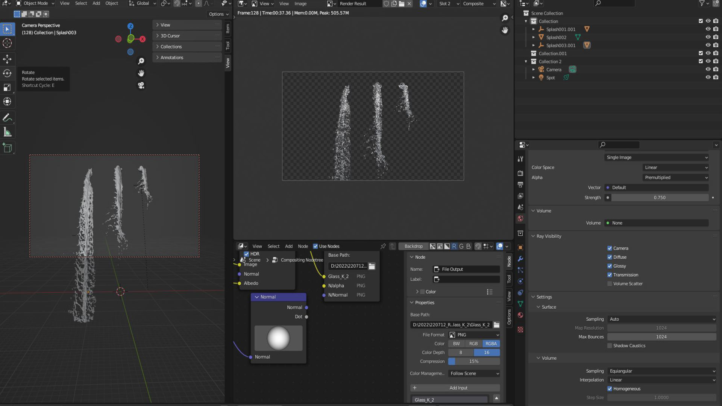Open the Global transform orientation dropdown

[143, 3]
